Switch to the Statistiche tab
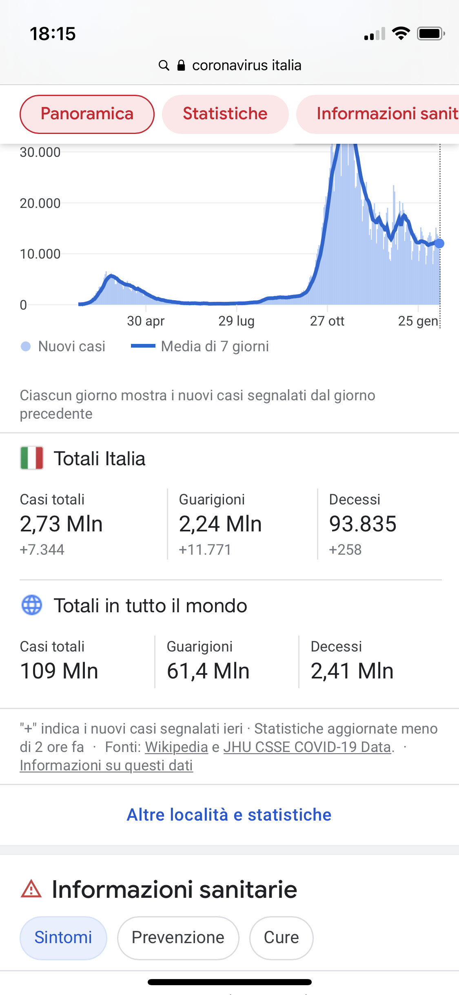 click(x=225, y=114)
